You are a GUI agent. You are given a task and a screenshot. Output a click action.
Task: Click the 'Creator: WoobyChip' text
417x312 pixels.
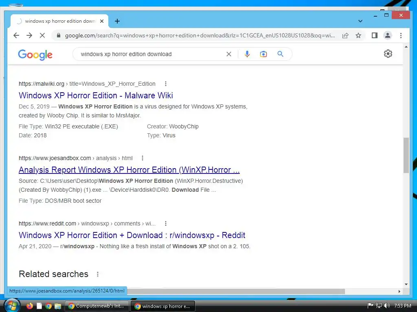[x=173, y=127]
